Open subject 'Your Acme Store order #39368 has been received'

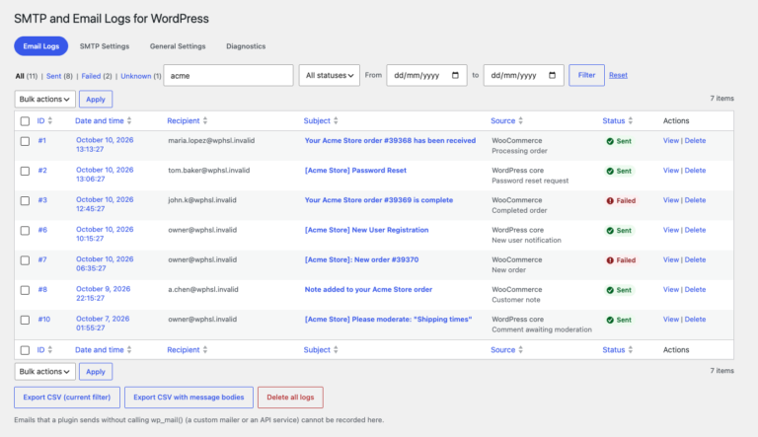pos(390,141)
